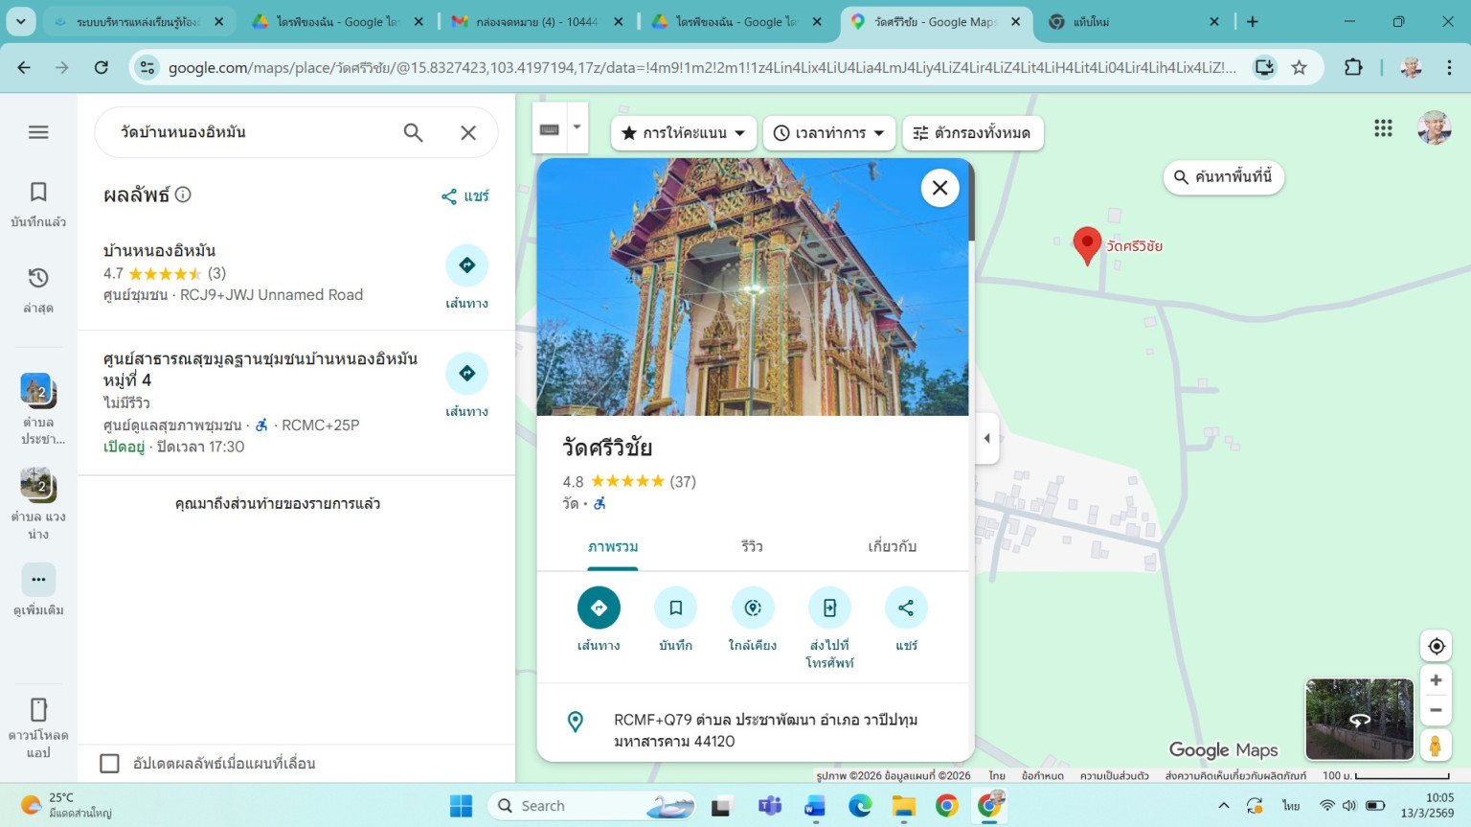The width and height of the screenshot is (1471, 827).
Task: Click the Share icon in the place card
Action: click(906, 608)
